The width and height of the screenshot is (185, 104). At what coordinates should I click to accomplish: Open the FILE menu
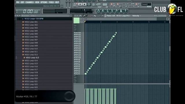pyautogui.click(x=18, y=2)
